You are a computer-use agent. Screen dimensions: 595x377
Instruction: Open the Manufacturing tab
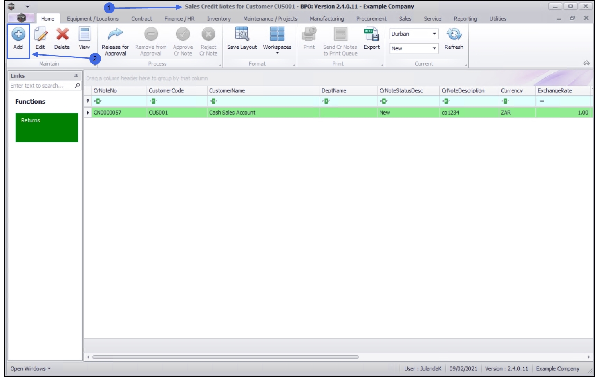click(327, 18)
